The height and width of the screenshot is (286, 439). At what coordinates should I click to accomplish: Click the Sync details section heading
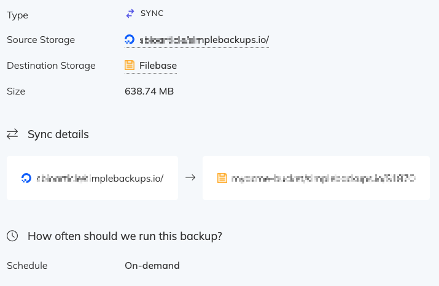click(x=58, y=134)
